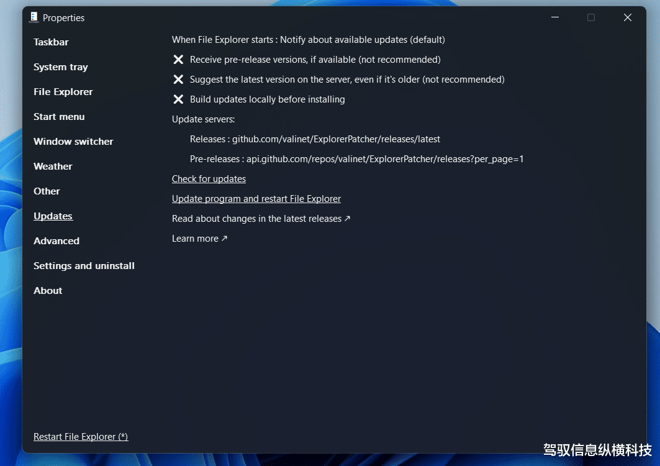
Task: Open the Other settings section
Action: pyautogui.click(x=47, y=191)
